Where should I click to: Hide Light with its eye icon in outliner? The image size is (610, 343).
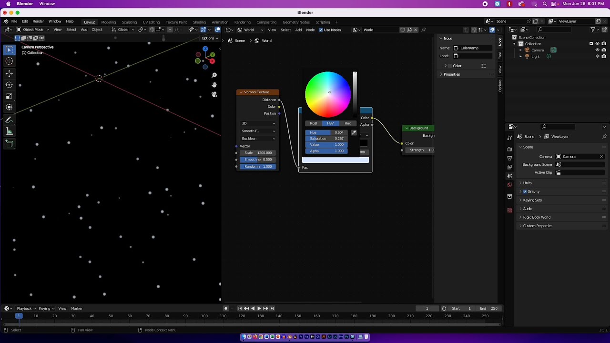598,56
